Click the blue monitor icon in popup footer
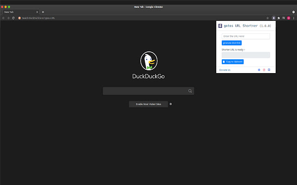Screen dimensions: 297x185 click(269, 70)
